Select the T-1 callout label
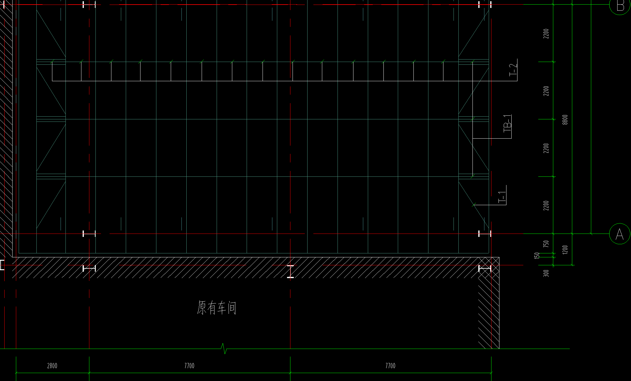 click(502, 197)
